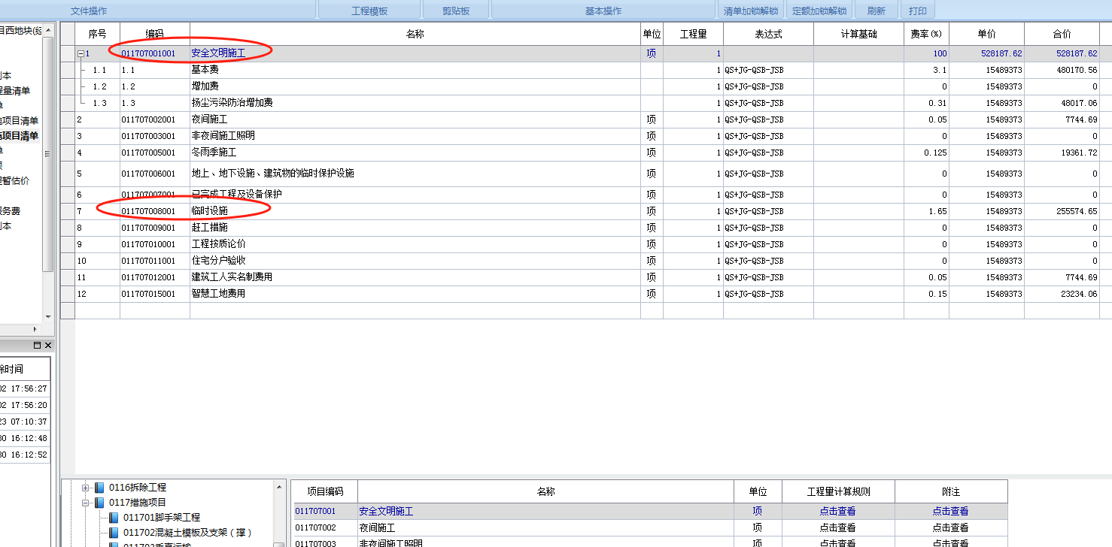Open 点击查看 rule link for 夜间施工 011707002
The image size is (1112, 547).
tap(837, 527)
